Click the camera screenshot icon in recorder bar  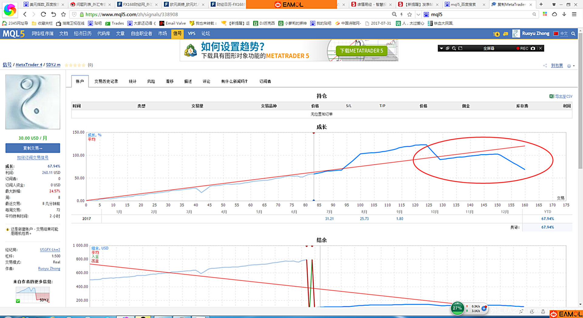(533, 48)
